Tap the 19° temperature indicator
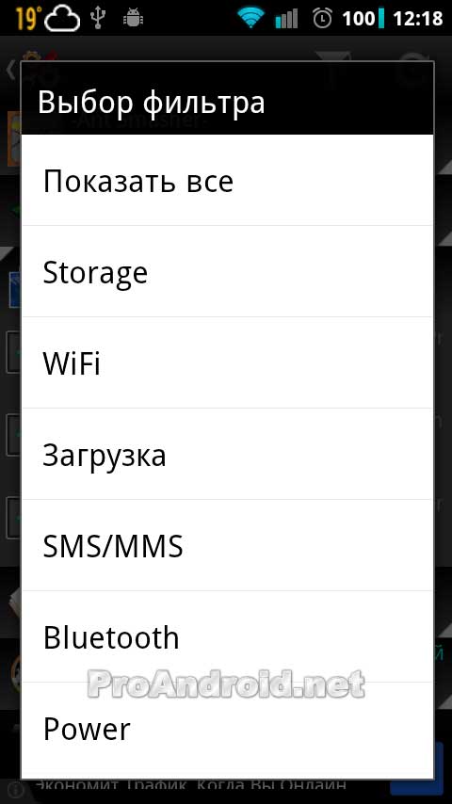 click(28, 20)
